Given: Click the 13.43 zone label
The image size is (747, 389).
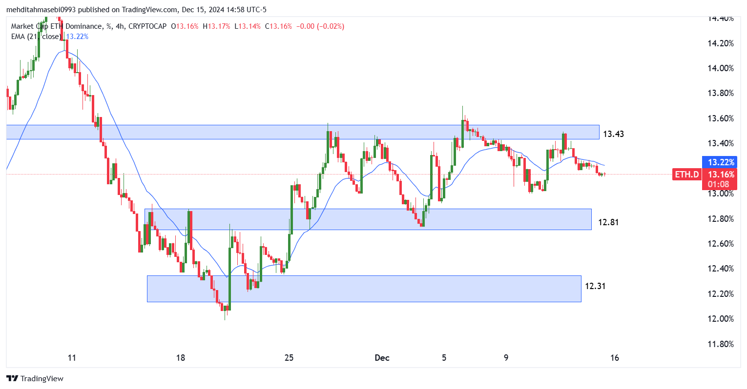Looking at the screenshot, I should point(613,134).
